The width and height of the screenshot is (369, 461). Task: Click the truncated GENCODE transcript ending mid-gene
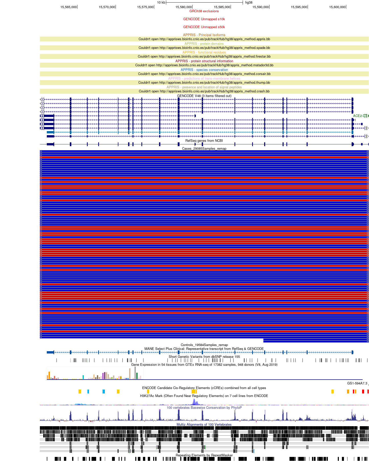118,116
